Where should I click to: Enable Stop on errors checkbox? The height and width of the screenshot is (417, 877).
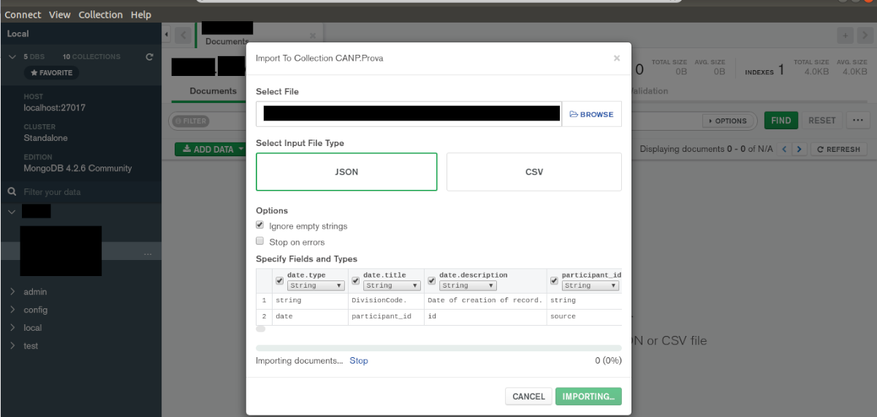(x=259, y=241)
